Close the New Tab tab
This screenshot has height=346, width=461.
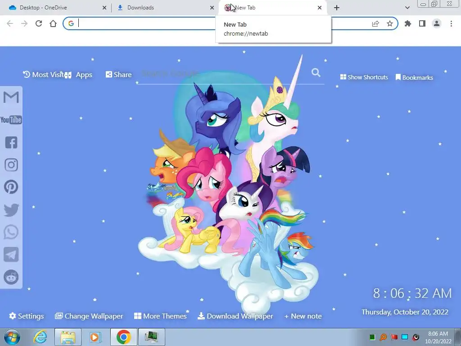pyautogui.click(x=320, y=8)
